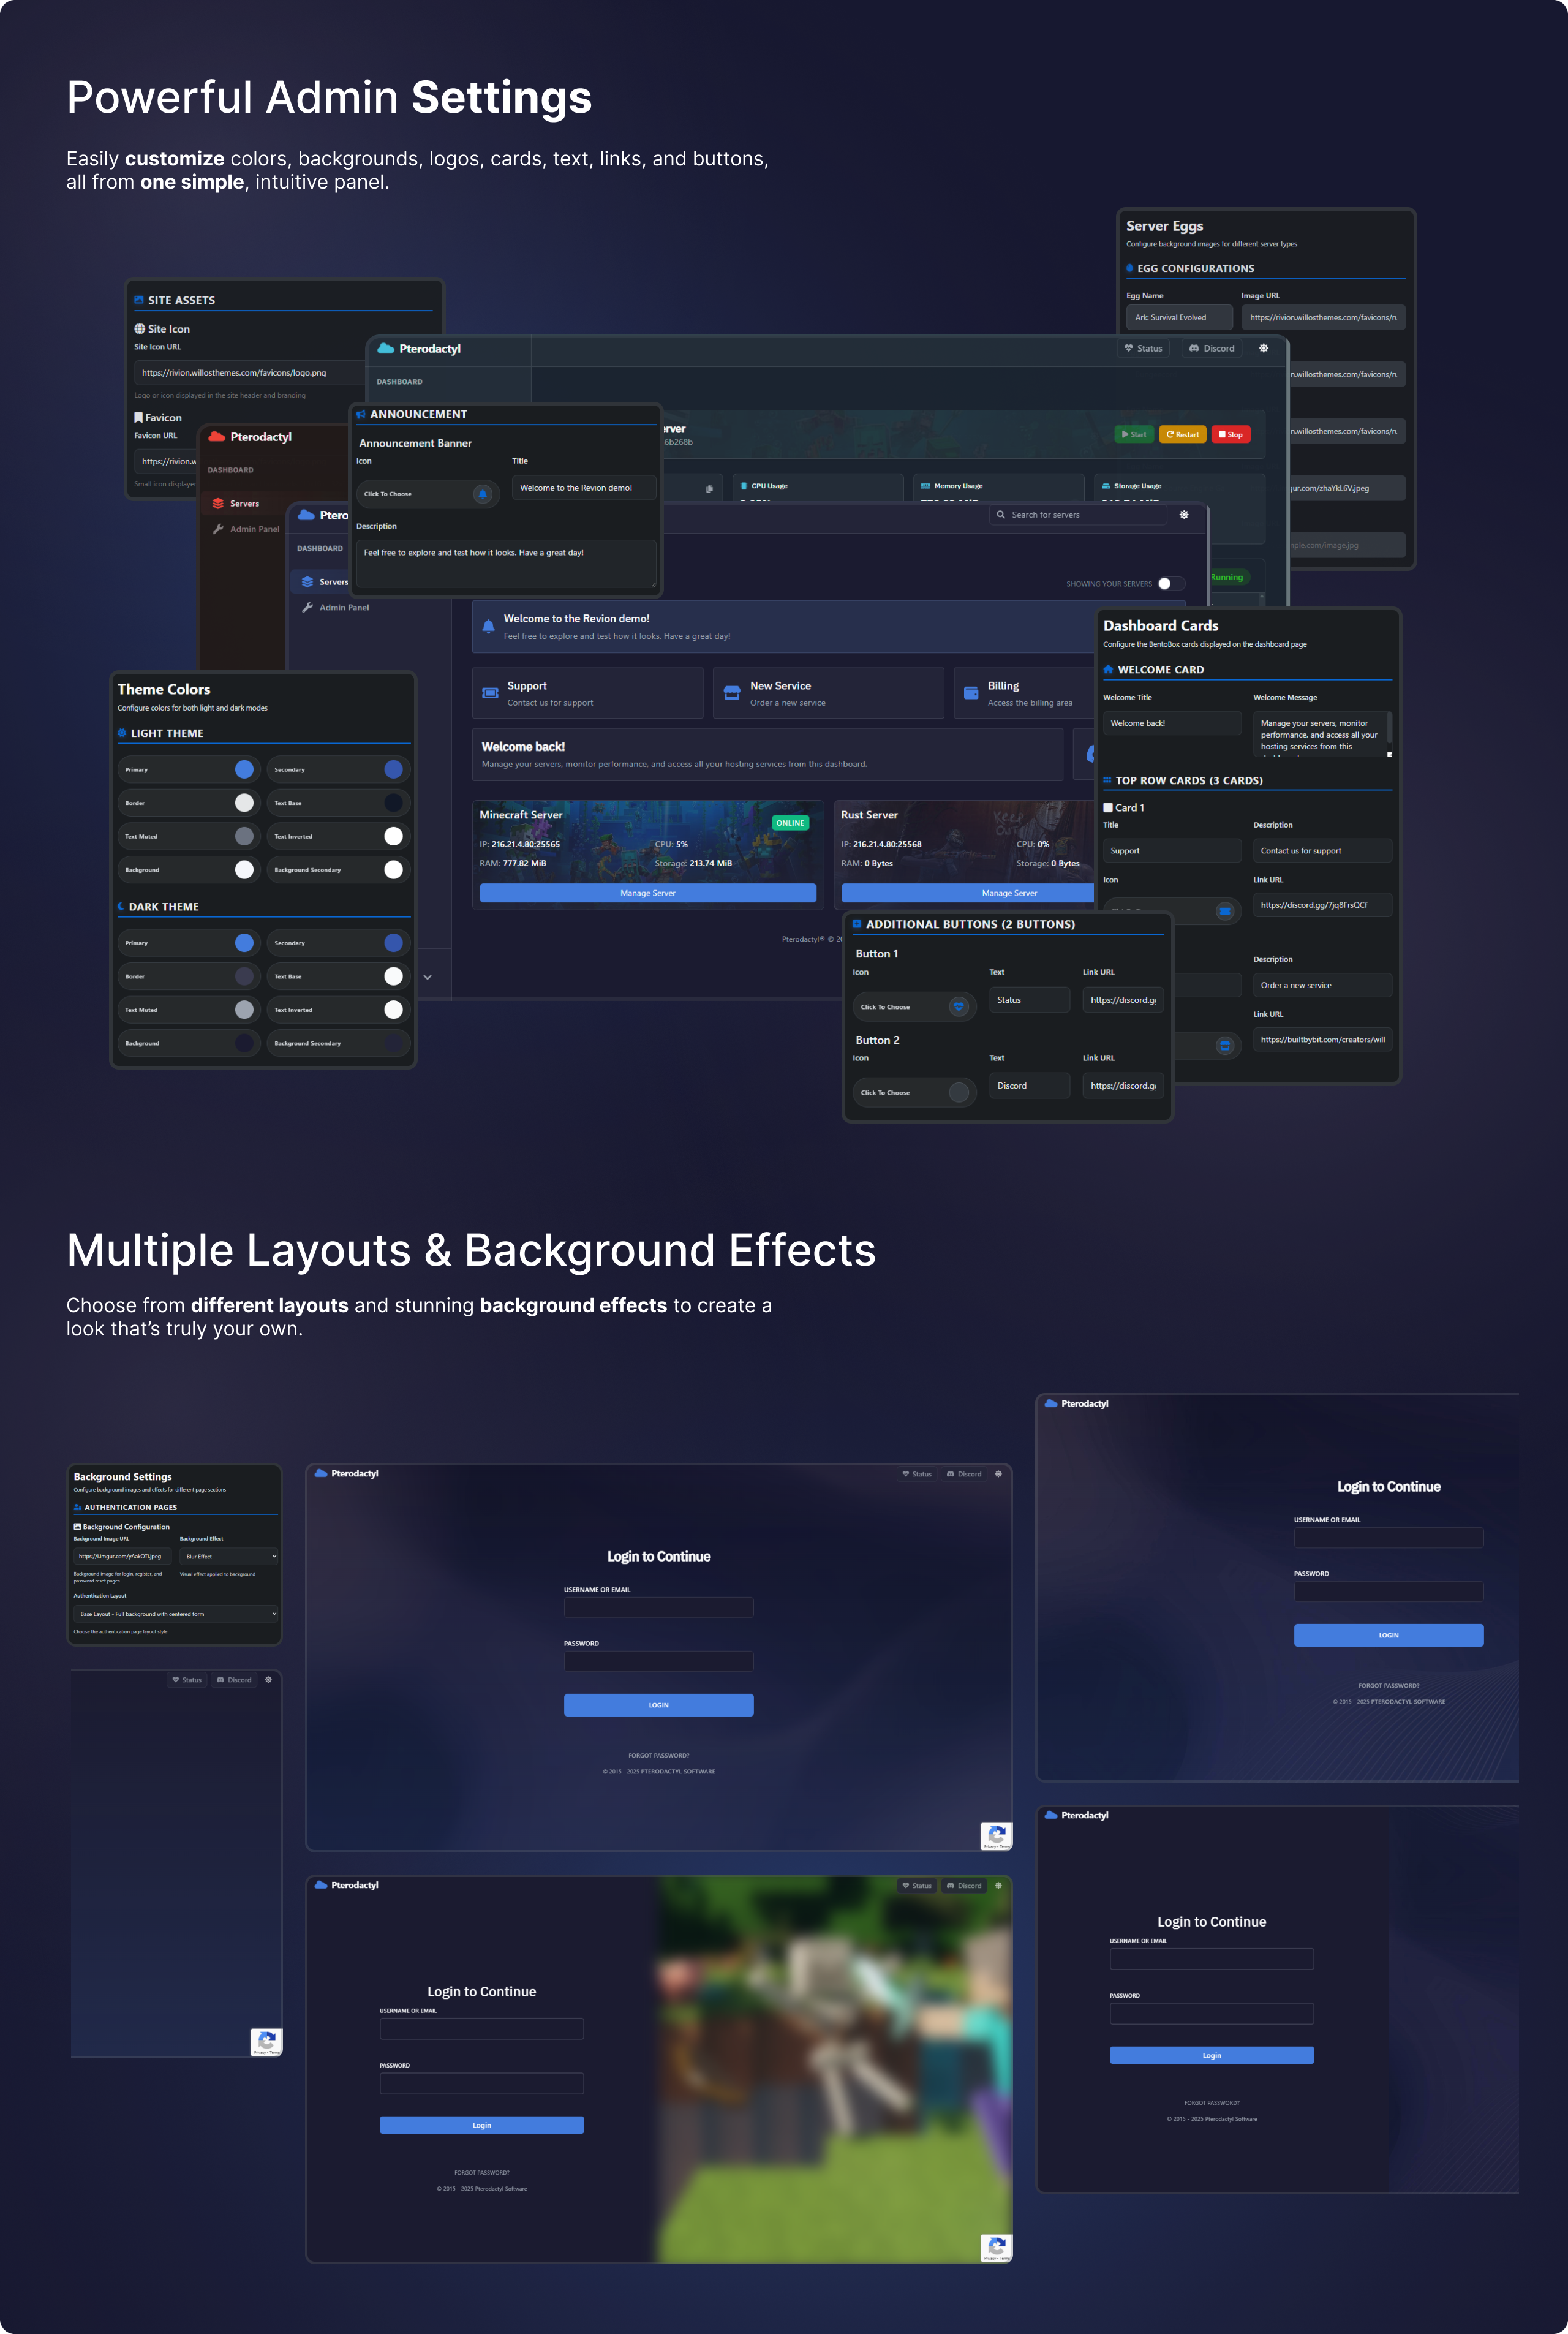The height and width of the screenshot is (2334, 1568).
Task: Click the yellow Restart button icon
Action: [x=1170, y=434]
